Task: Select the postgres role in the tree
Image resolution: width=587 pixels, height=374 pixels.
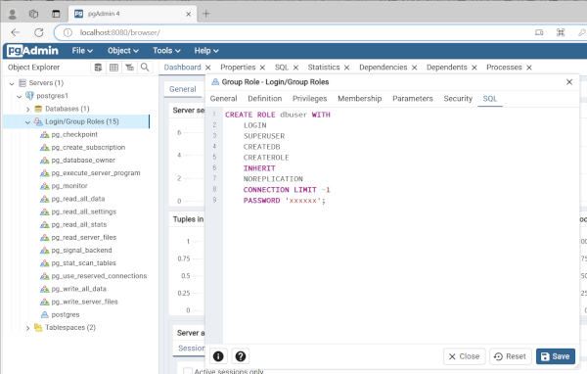Action: pos(66,314)
